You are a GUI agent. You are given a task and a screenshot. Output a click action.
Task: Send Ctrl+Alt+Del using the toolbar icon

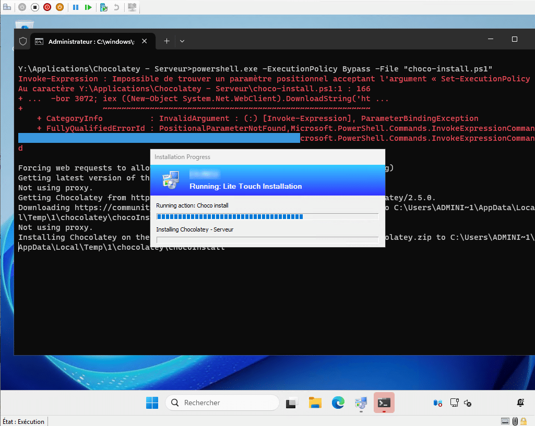pos(7,7)
